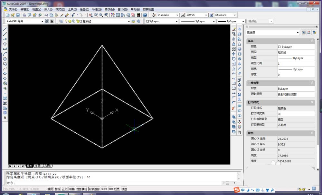Open the 文件(F) menu
Viewport: 322px width, 195px height.
pyautogui.click(x=13, y=9)
